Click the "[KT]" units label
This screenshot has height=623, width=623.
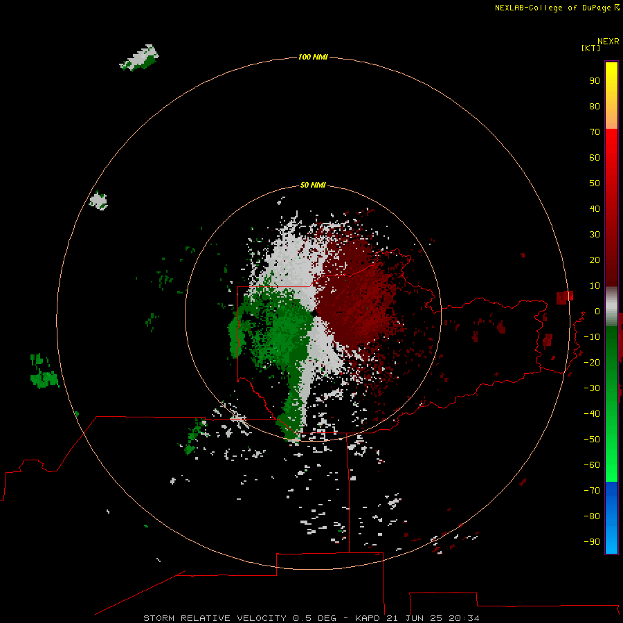pyautogui.click(x=590, y=48)
